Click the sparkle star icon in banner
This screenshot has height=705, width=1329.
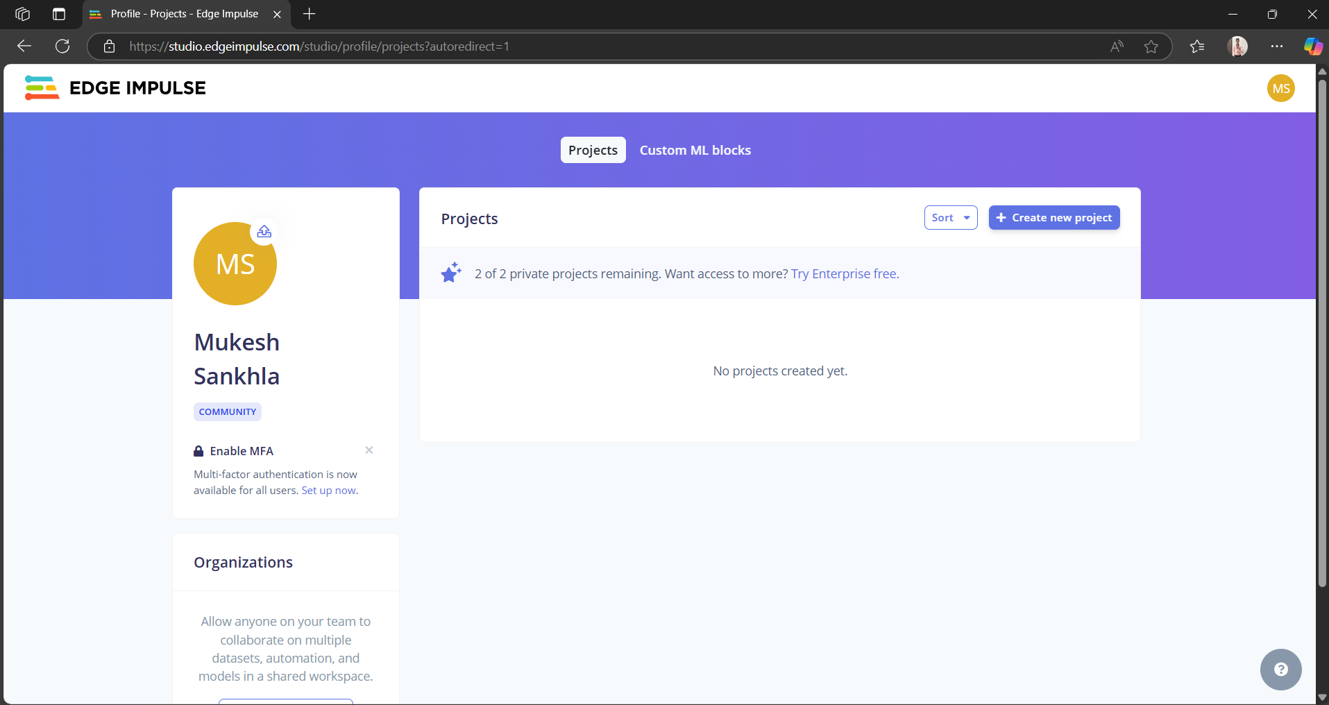451,273
